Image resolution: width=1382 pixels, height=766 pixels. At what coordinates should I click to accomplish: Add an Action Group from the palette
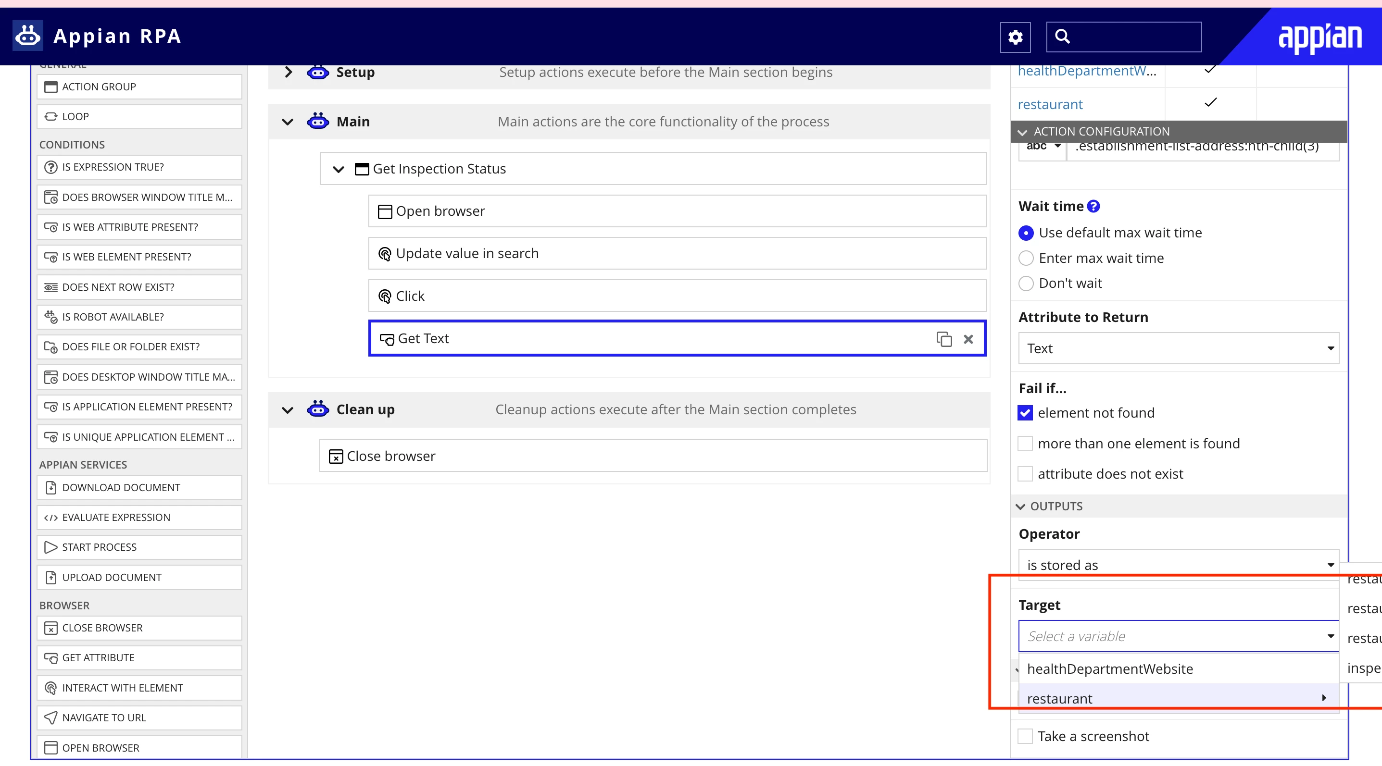click(139, 87)
